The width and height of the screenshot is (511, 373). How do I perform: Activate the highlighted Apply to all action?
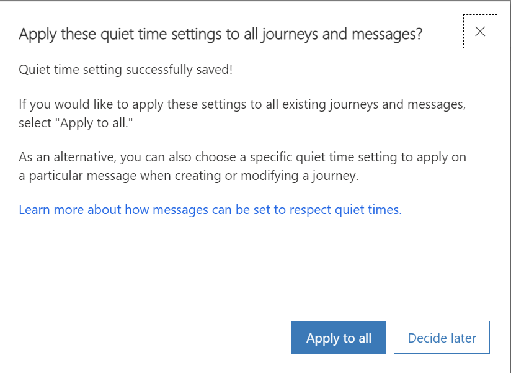(339, 337)
